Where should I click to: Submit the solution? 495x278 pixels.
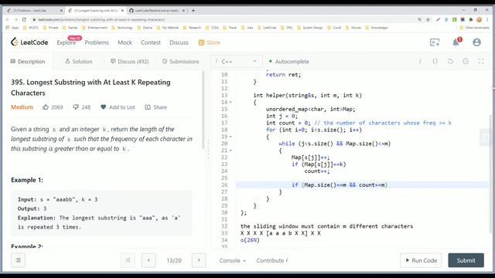click(x=466, y=260)
